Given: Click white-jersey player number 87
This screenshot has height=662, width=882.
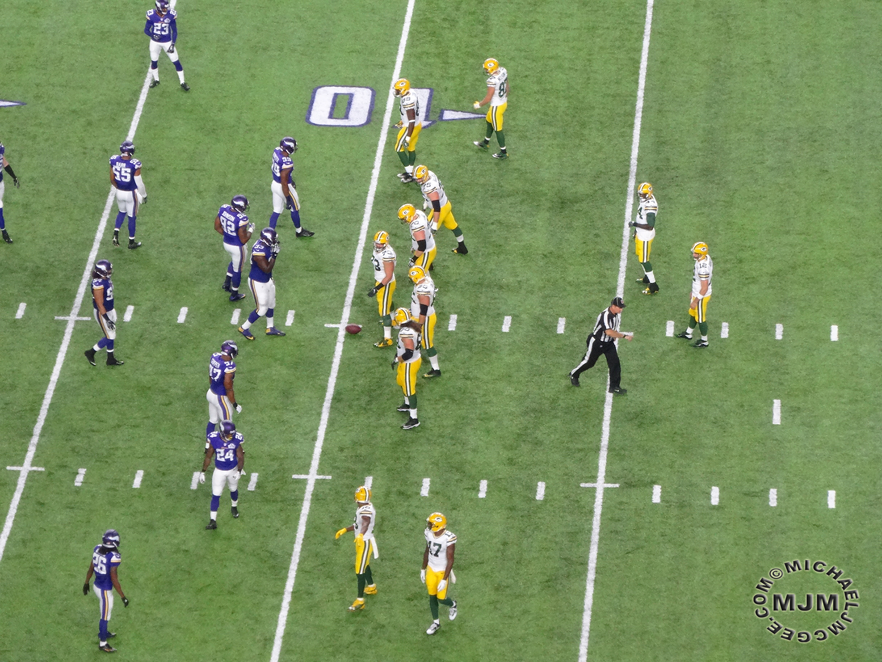Looking at the screenshot, I should [494, 107].
